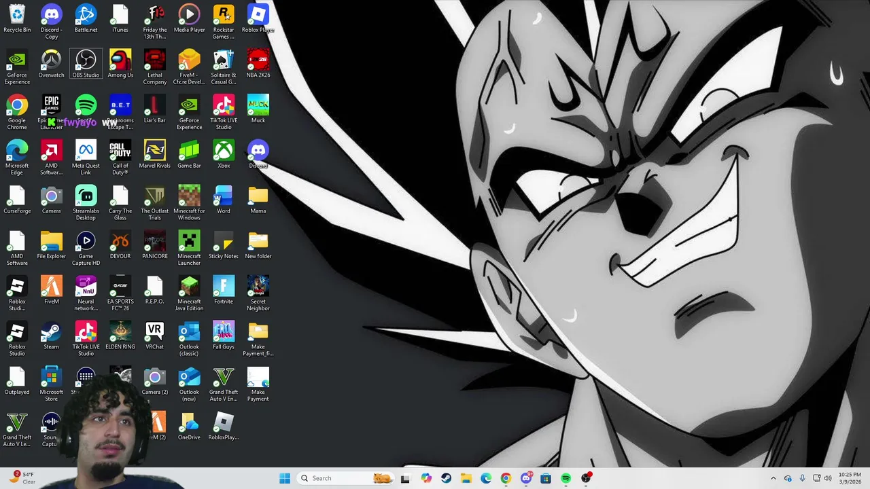Open the Recycle Bin desktop icon

pyautogui.click(x=17, y=19)
